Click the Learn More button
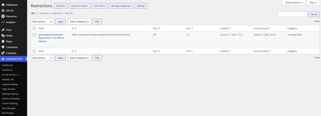Image resolution: width=321 pixels, height=116 pixels. [99, 6]
